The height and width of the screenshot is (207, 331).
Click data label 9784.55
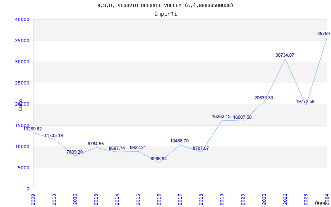[x=96, y=144]
